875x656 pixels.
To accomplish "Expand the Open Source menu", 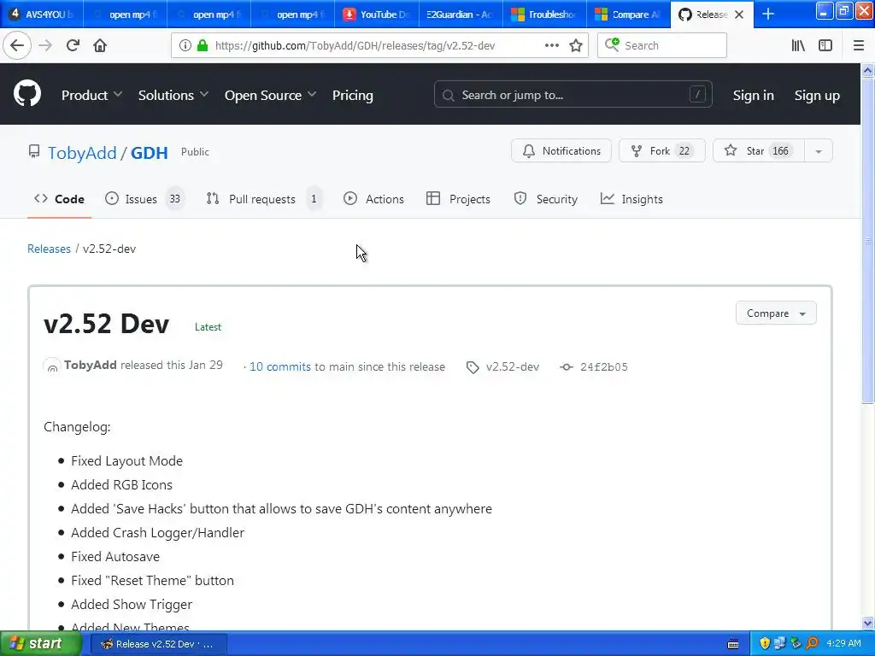I will [270, 96].
